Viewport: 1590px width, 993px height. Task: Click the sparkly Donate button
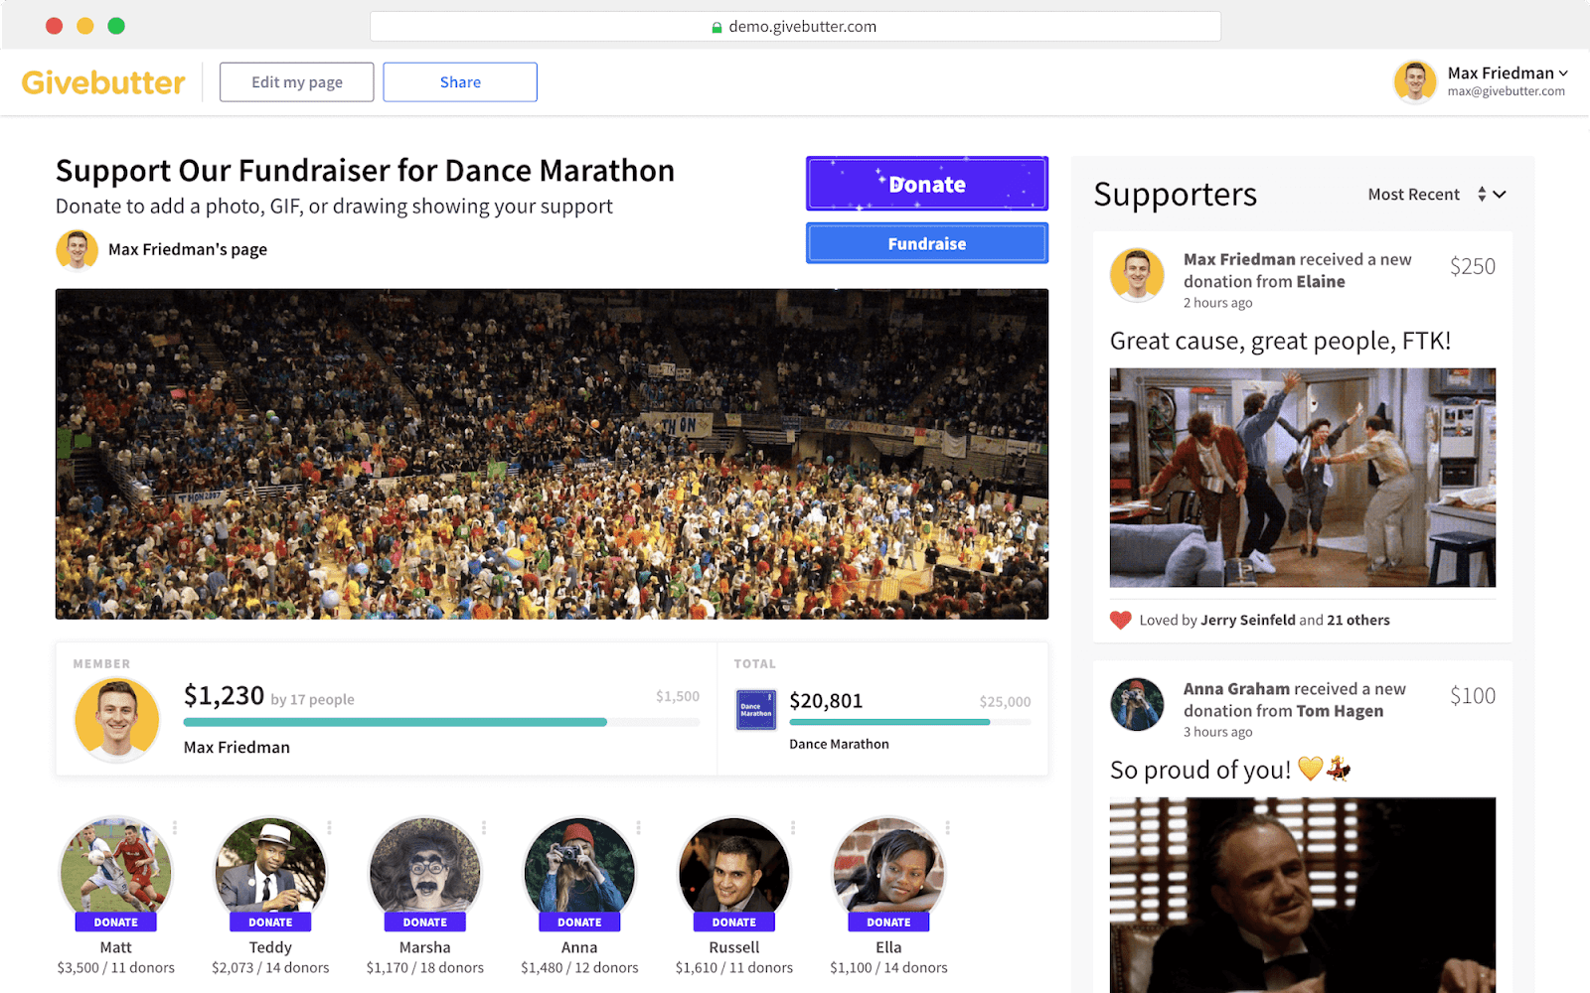(926, 184)
